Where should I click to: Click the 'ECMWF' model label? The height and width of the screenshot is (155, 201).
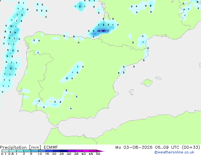pos(51,147)
